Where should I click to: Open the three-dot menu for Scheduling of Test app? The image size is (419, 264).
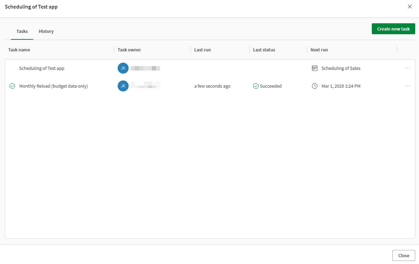pyautogui.click(x=407, y=68)
